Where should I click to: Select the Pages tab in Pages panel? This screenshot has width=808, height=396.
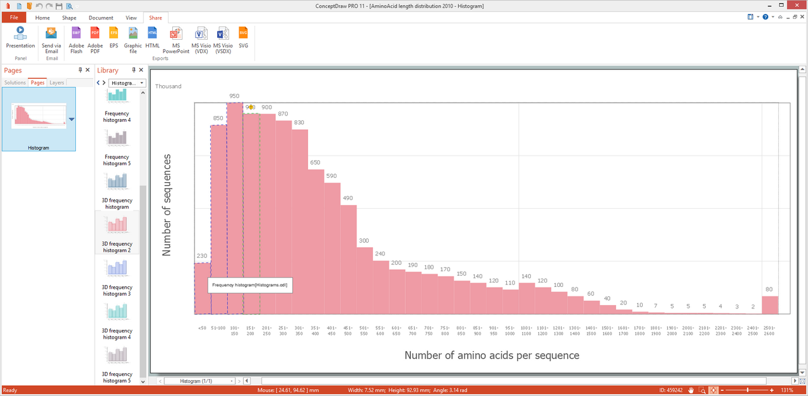[x=38, y=83]
